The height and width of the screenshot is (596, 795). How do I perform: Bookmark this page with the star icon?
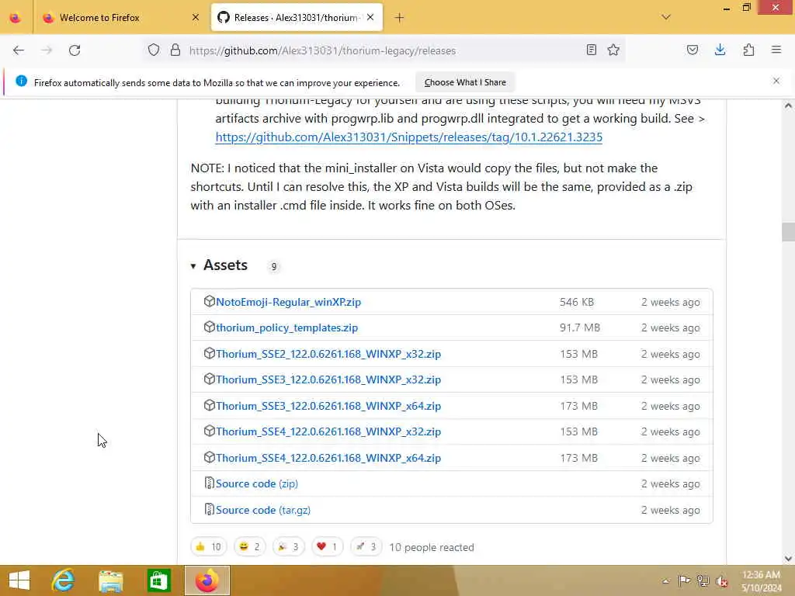tap(613, 50)
